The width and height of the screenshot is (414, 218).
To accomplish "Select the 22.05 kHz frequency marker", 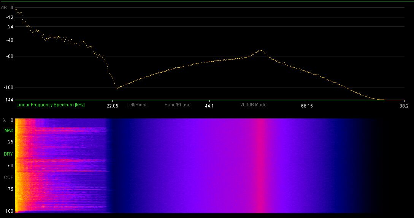I will click(113, 106).
